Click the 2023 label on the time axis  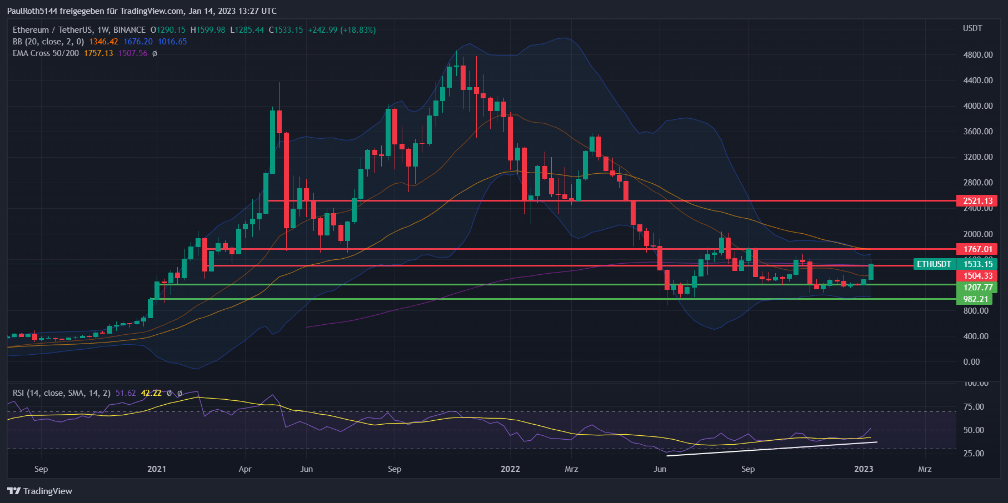[864, 469]
